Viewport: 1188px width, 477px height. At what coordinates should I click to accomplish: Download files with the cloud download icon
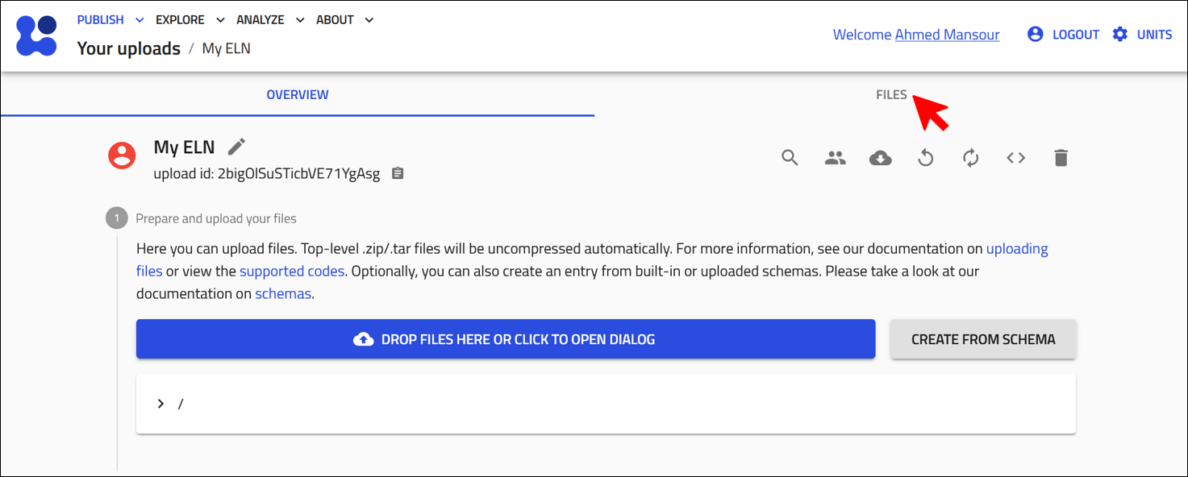(x=880, y=158)
